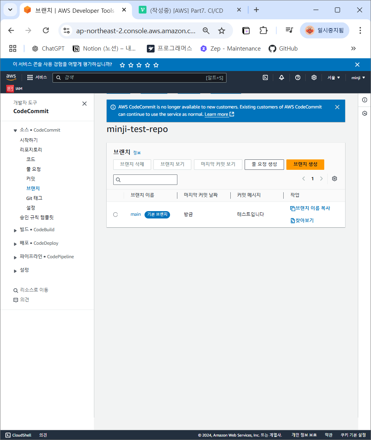Click the 쿠키 기본 설정 footer link
The width and height of the screenshot is (371, 440).
[x=353, y=435]
